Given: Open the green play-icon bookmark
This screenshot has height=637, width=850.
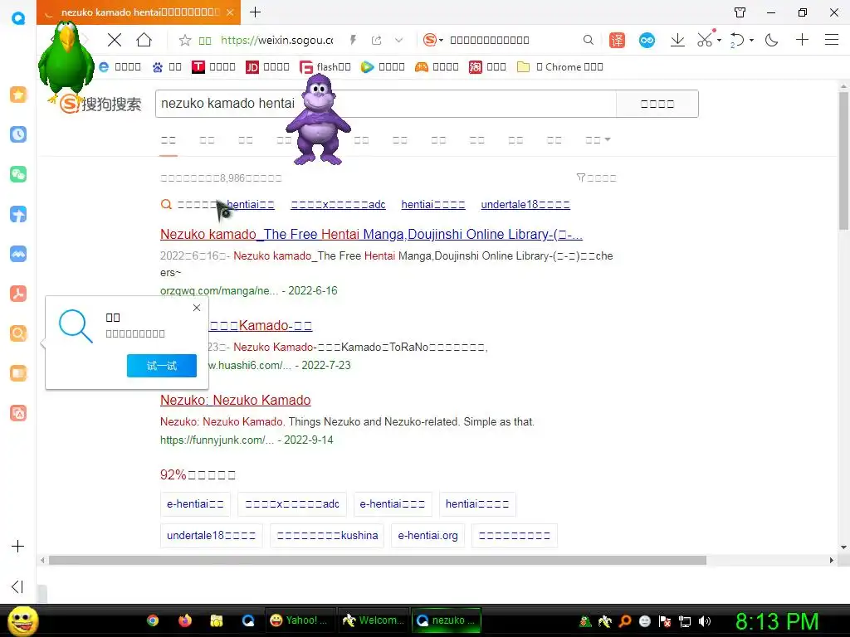Looking at the screenshot, I should 383,66.
